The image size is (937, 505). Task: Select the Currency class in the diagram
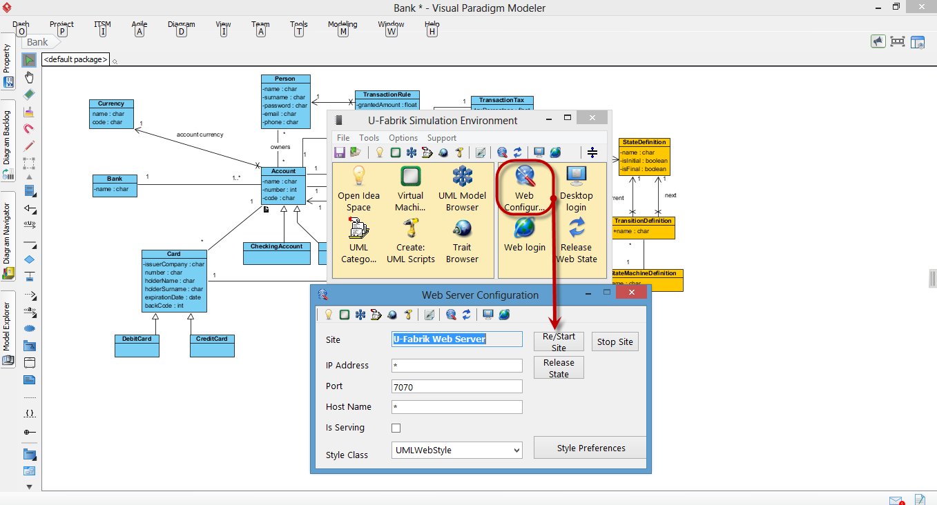coord(111,114)
